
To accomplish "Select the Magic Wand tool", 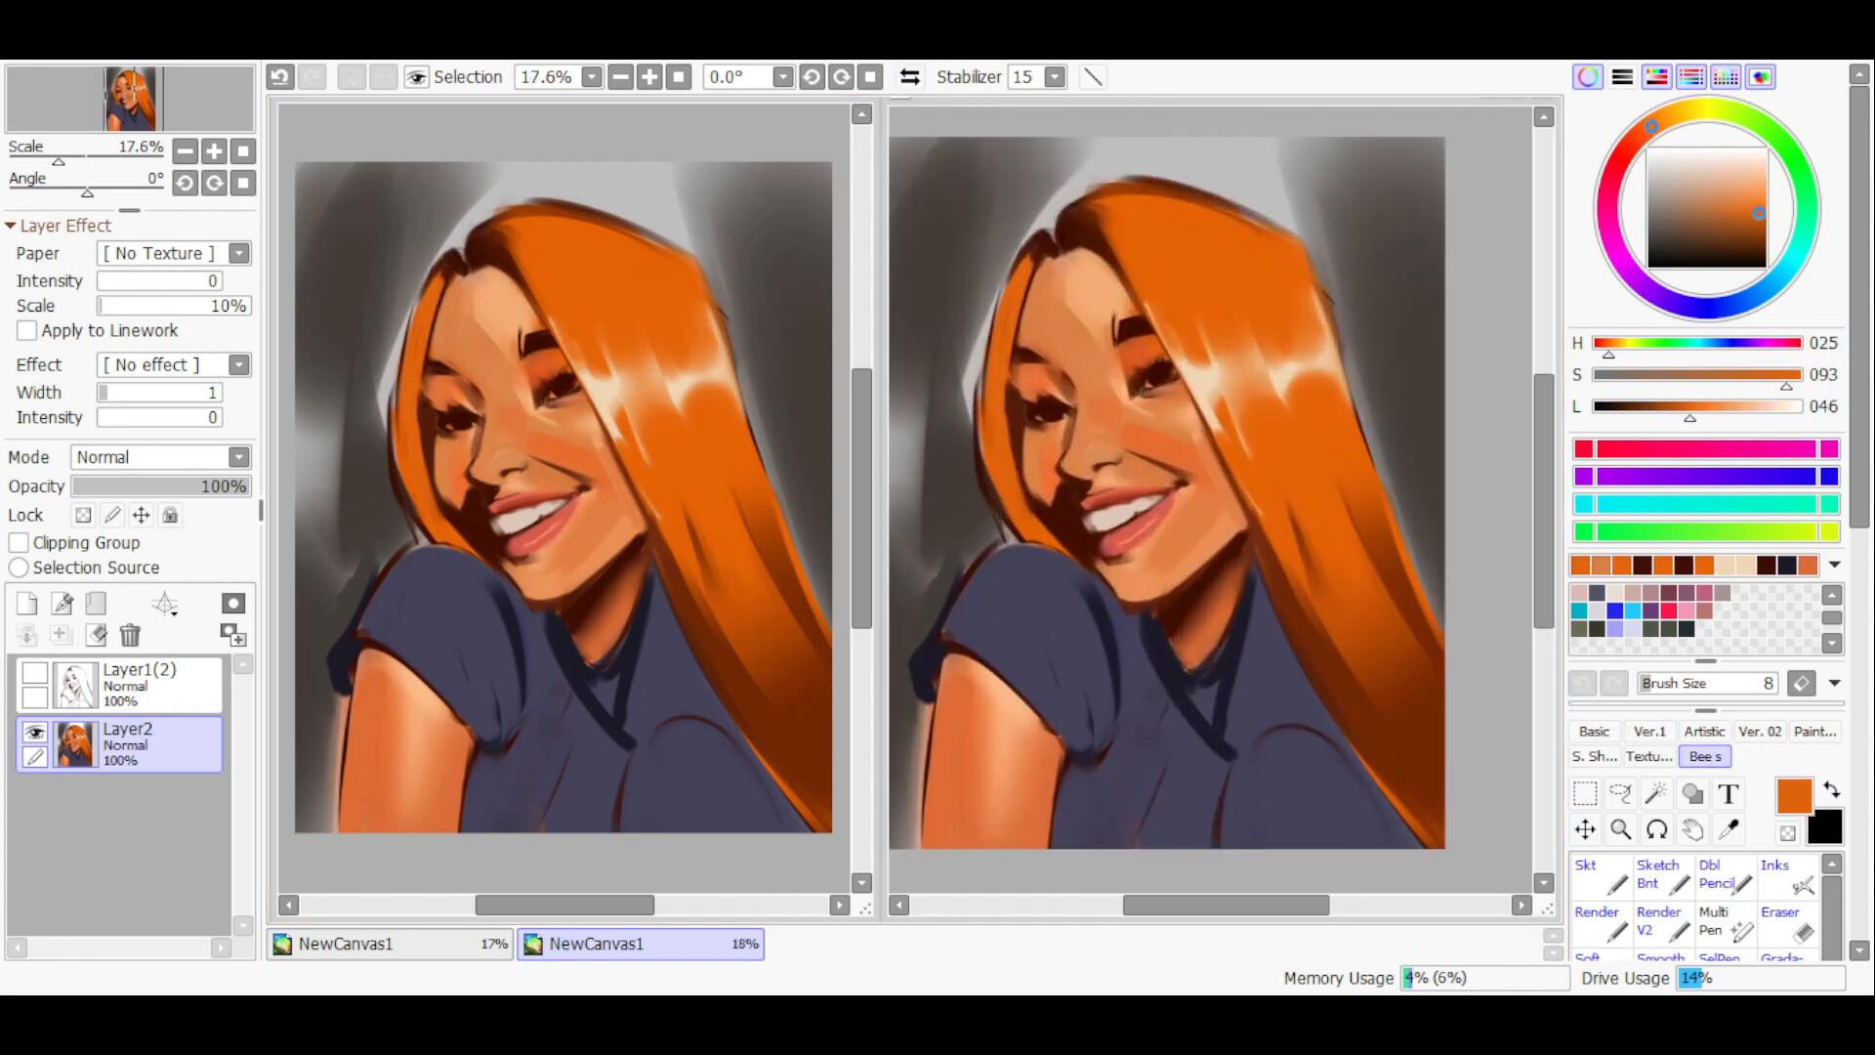I will pyautogui.click(x=1656, y=793).
